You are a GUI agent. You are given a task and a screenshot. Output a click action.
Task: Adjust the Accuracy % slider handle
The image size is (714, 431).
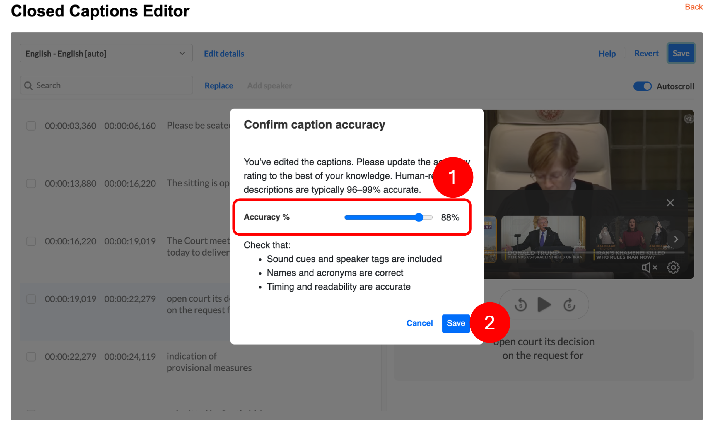pos(418,217)
